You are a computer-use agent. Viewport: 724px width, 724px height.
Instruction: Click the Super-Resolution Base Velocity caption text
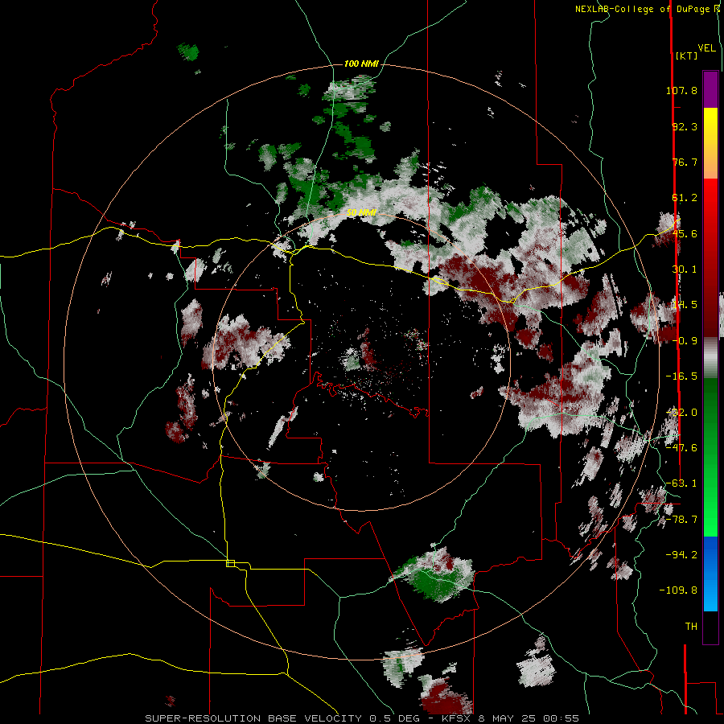pyautogui.click(x=361, y=718)
